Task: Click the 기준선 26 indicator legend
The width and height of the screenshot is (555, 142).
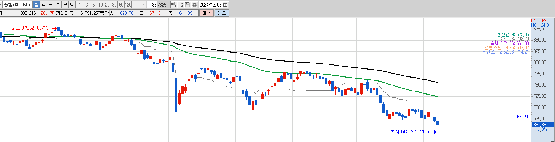Action: pos(511,38)
